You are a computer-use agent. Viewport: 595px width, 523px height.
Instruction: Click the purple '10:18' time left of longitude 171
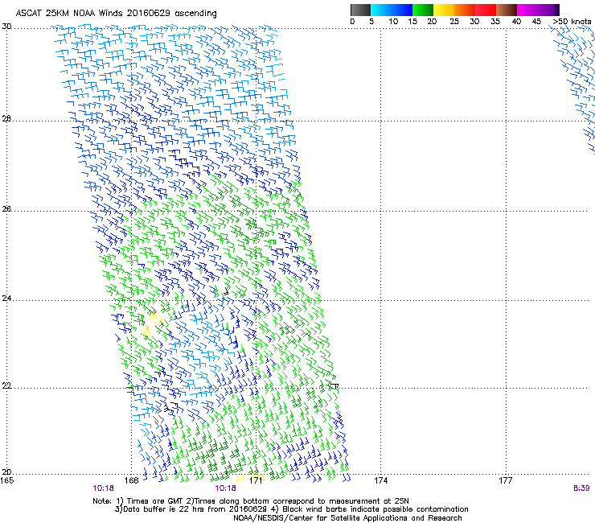click(x=225, y=488)
